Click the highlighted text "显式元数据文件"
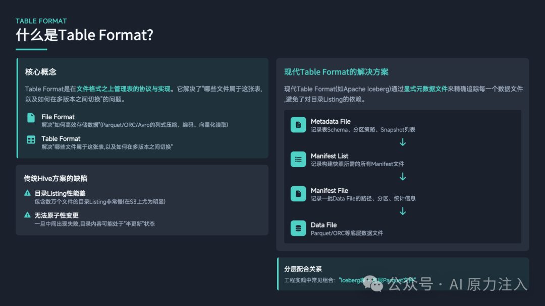This screenshot has width=545, height=306. tap(425, 89)
